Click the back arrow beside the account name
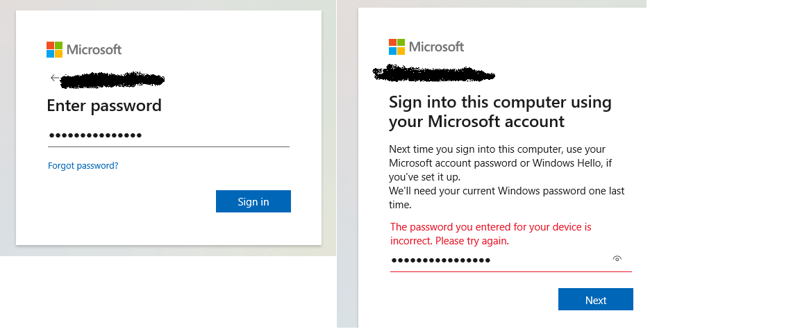The image size is (800, 336). coord(54,78)
